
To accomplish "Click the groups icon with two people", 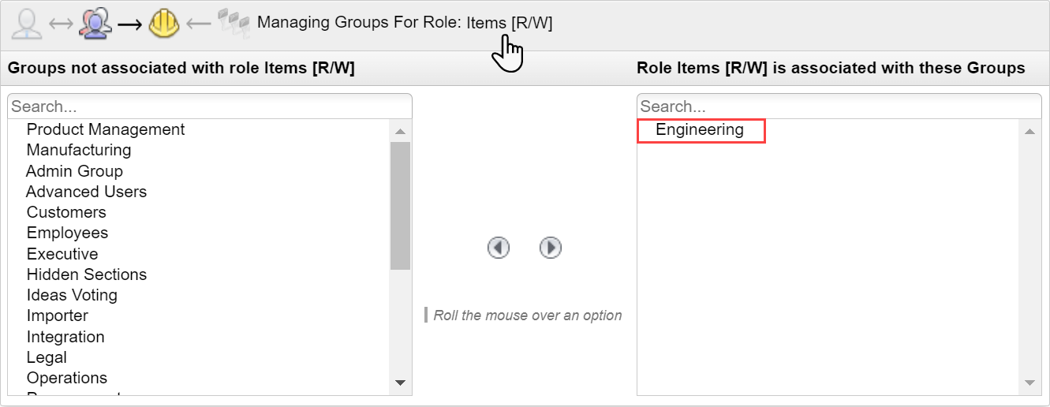I will [95, 24].
